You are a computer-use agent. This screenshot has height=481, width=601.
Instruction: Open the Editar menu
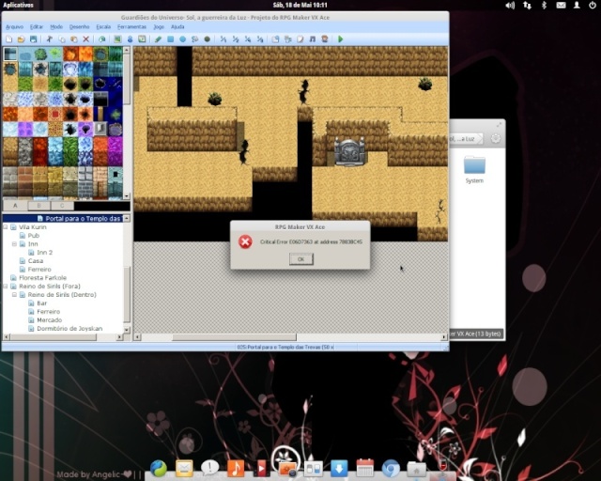tap(37, 27)
